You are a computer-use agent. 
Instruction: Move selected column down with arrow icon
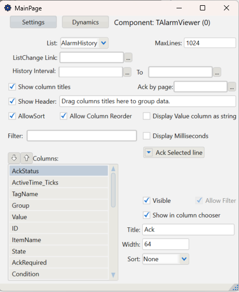14,158
